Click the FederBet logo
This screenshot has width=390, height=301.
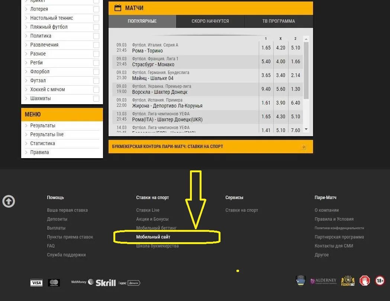[x=348, y=281]
